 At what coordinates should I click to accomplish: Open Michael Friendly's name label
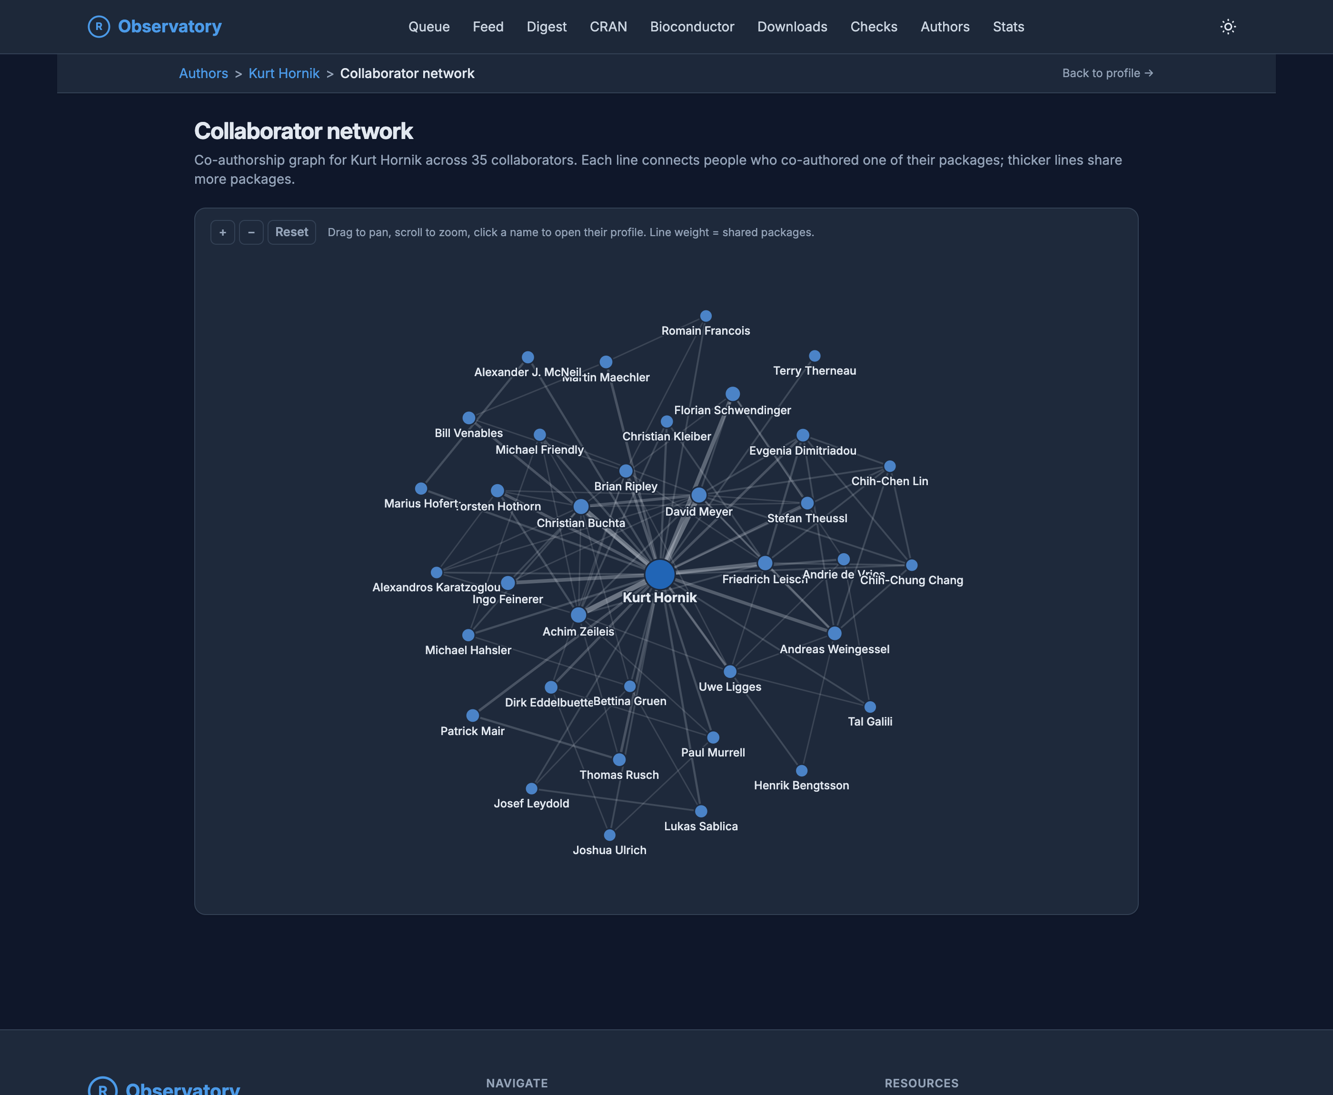540,450
